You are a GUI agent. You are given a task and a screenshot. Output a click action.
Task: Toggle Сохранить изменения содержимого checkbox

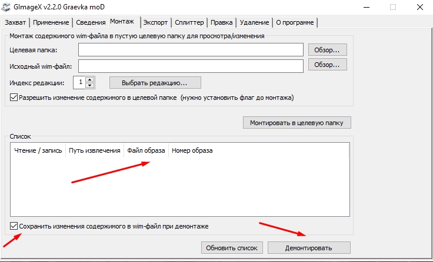[x=14, y=226]
